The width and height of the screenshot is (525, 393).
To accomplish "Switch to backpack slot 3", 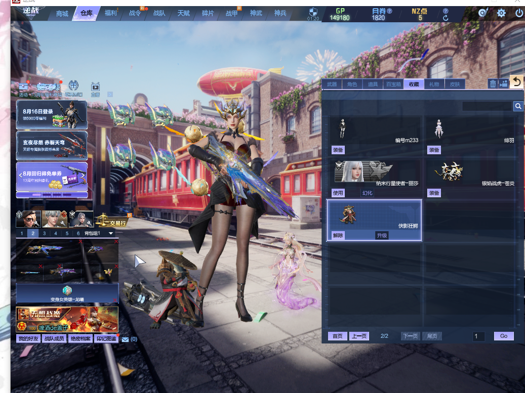I will (44, 234).
